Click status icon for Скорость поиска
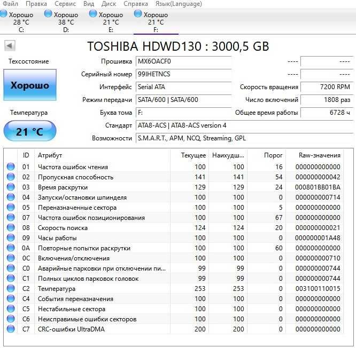This screenshot has width=356, height=348. (x=11, y=227)
